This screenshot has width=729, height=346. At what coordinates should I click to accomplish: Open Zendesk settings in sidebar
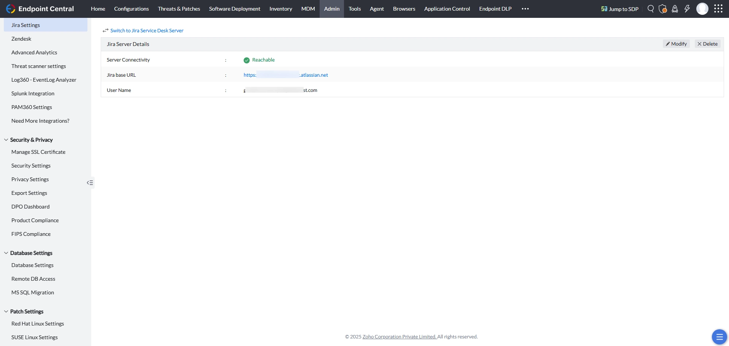(x=21, y=39)
